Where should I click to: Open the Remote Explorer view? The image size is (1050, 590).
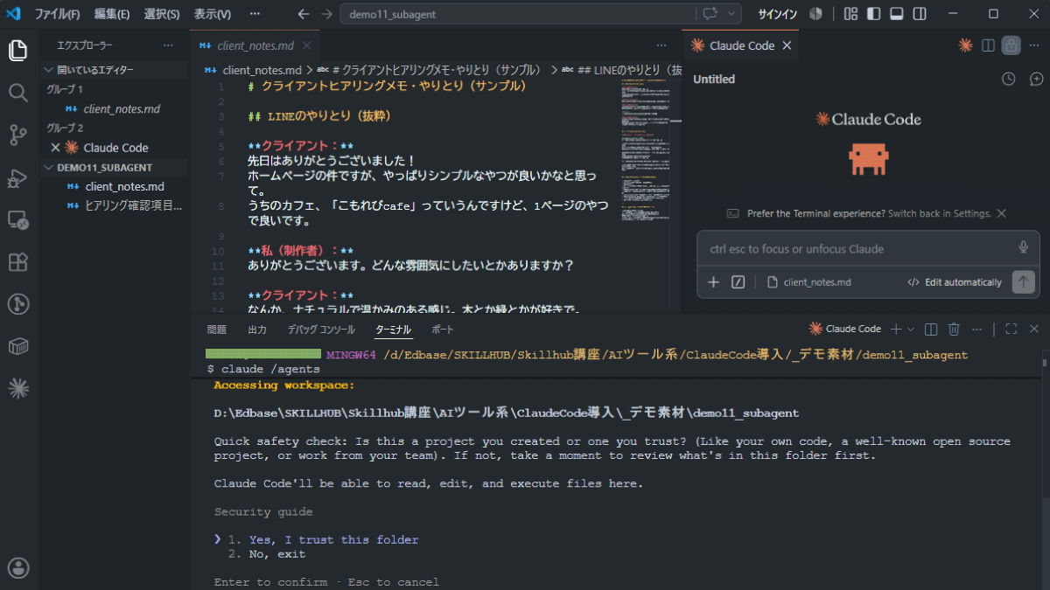(18, 219)
